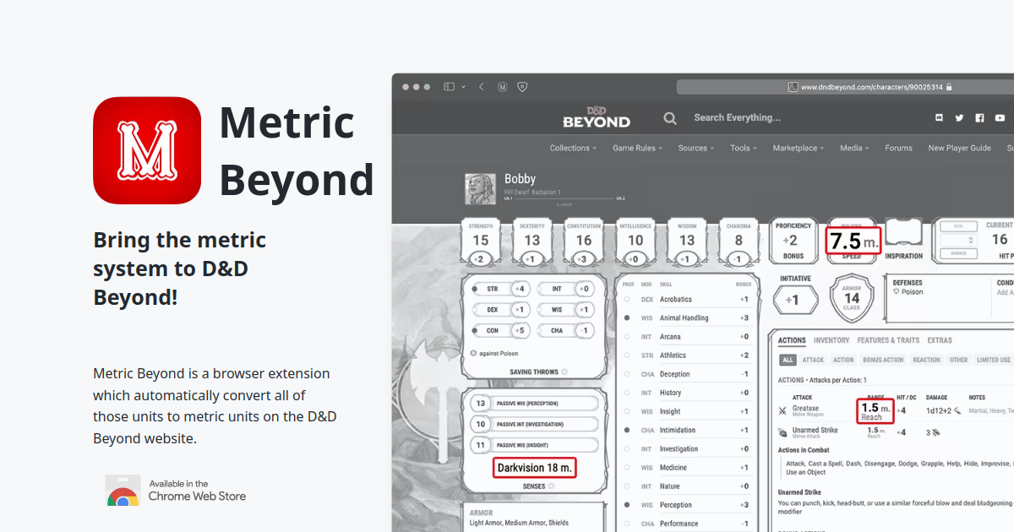Click the Metric Beyond M extension toolbar icon

(x=503, y=86)
